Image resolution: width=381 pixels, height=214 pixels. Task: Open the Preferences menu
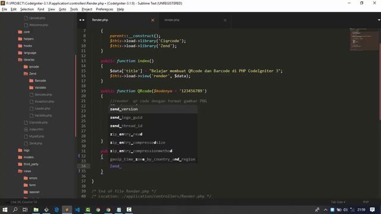coord(105,10)
